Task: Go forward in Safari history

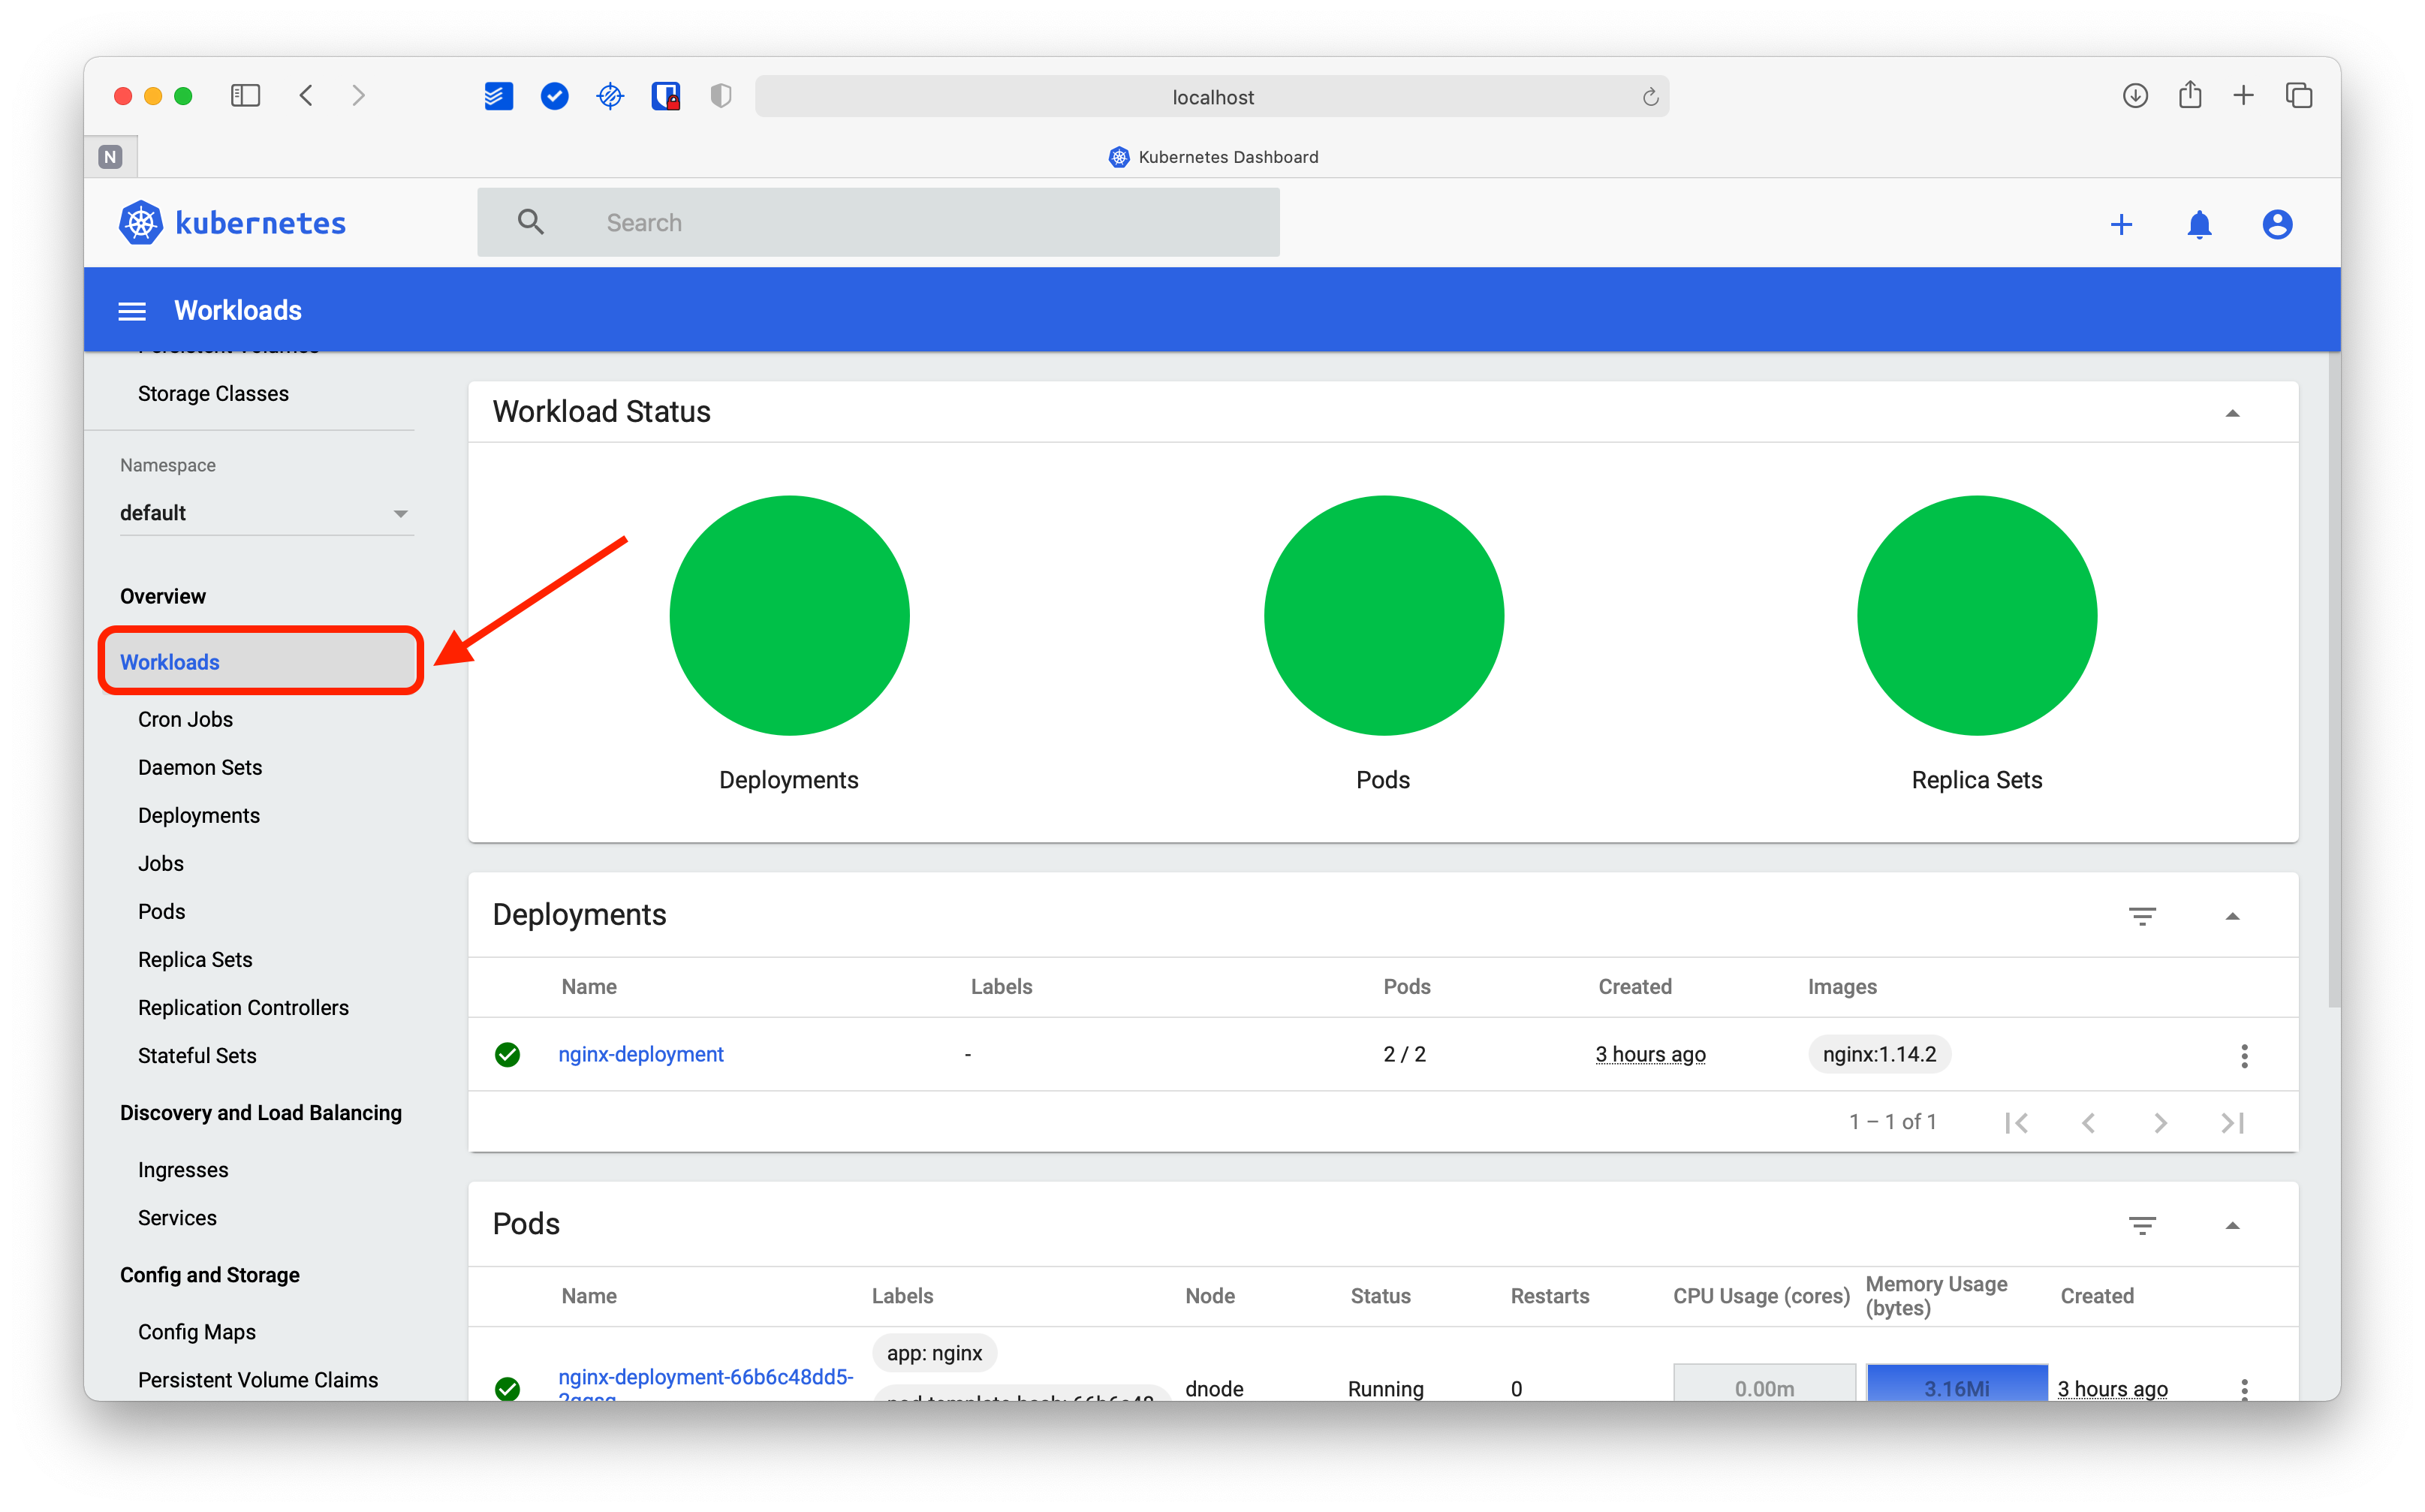Action: [x=358, y=96]
